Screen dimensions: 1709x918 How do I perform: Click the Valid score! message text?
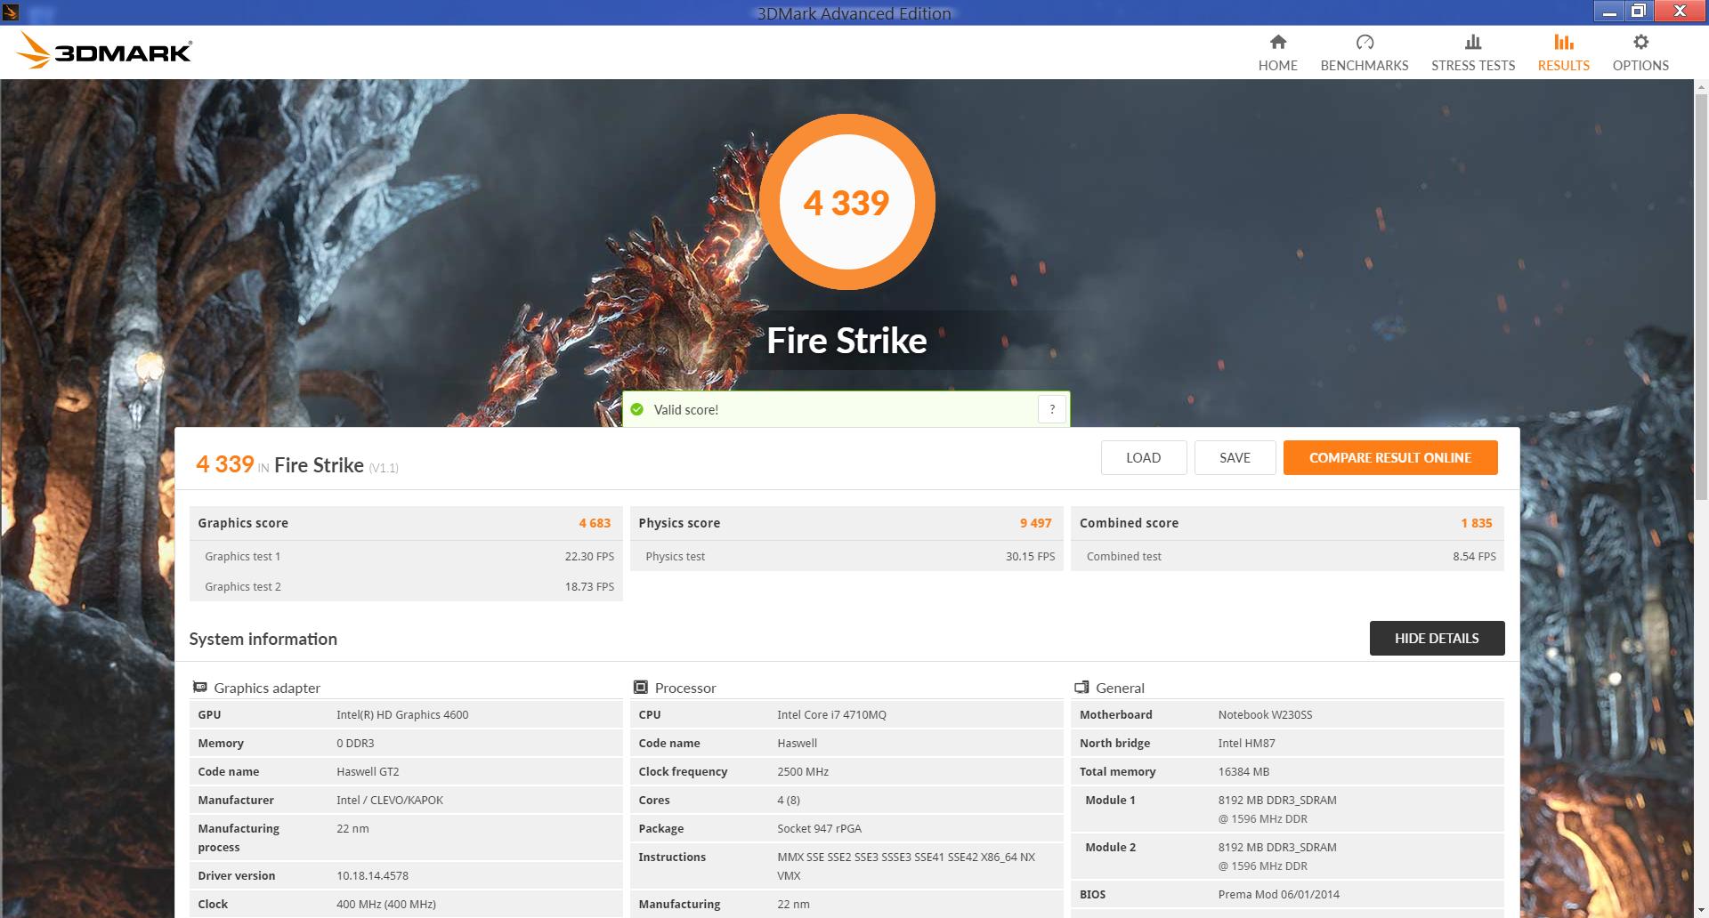tap(685, 409)
